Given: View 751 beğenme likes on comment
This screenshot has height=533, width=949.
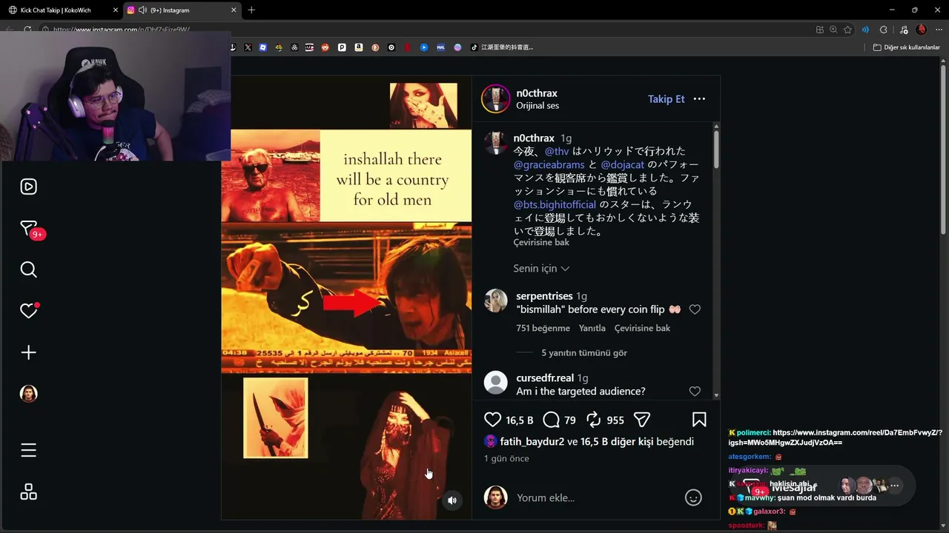Looking at the screenshot, I should click(543, 328).
